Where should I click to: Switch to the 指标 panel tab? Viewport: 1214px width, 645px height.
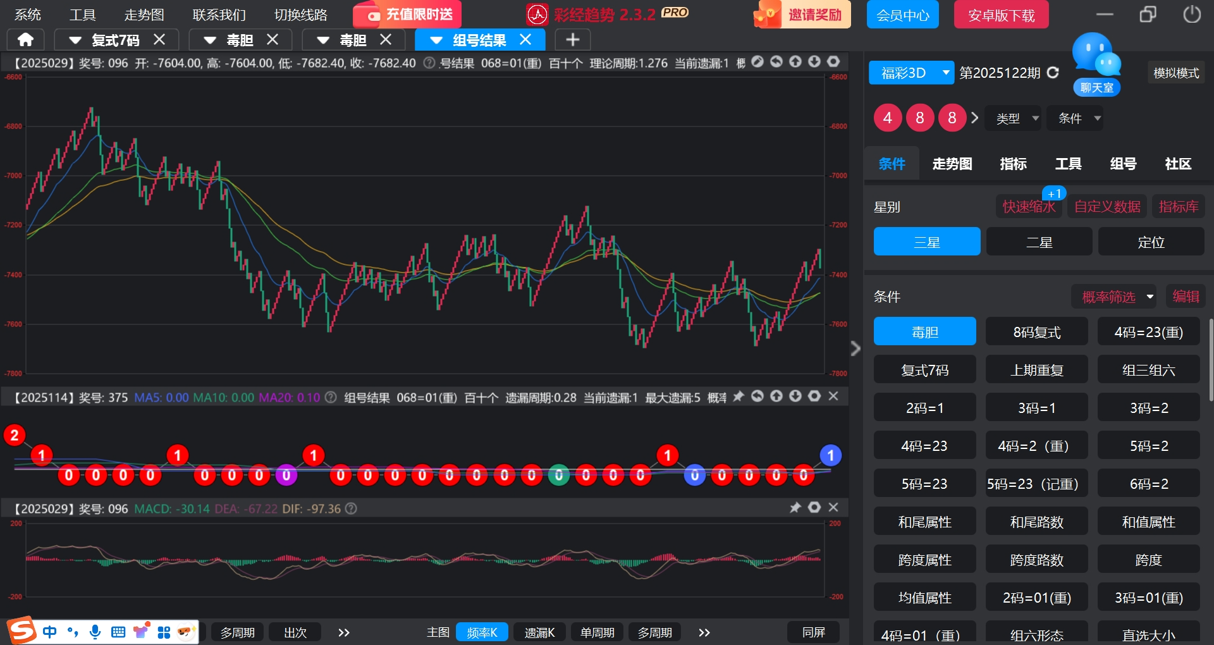1013,164
